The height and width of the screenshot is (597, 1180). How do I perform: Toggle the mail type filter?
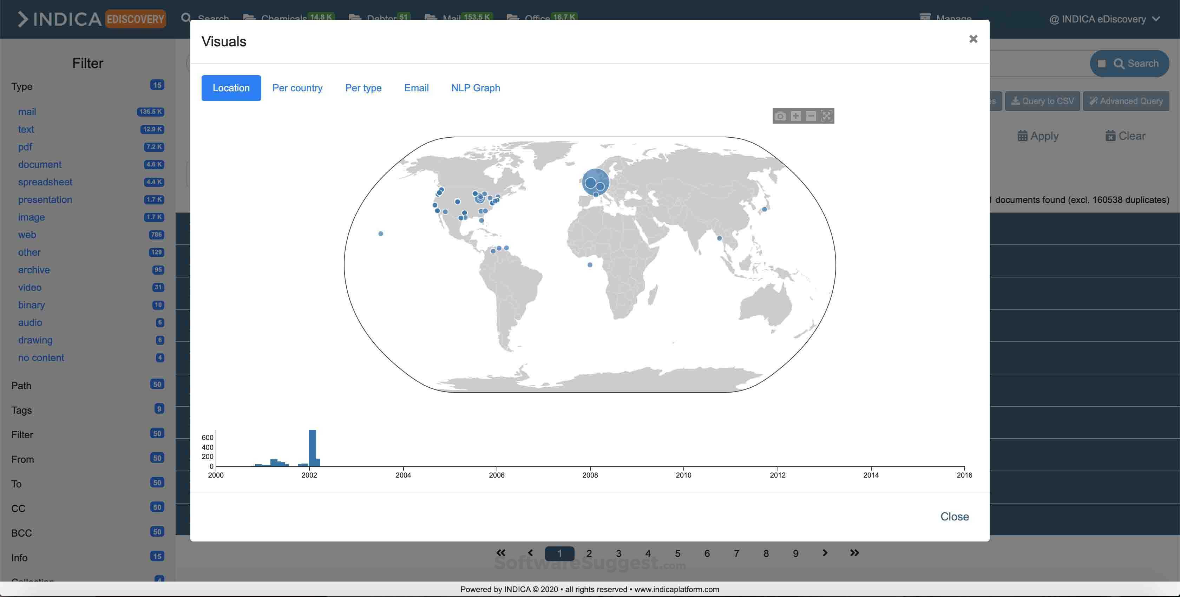pyautogui.click(x=27, y=111)
